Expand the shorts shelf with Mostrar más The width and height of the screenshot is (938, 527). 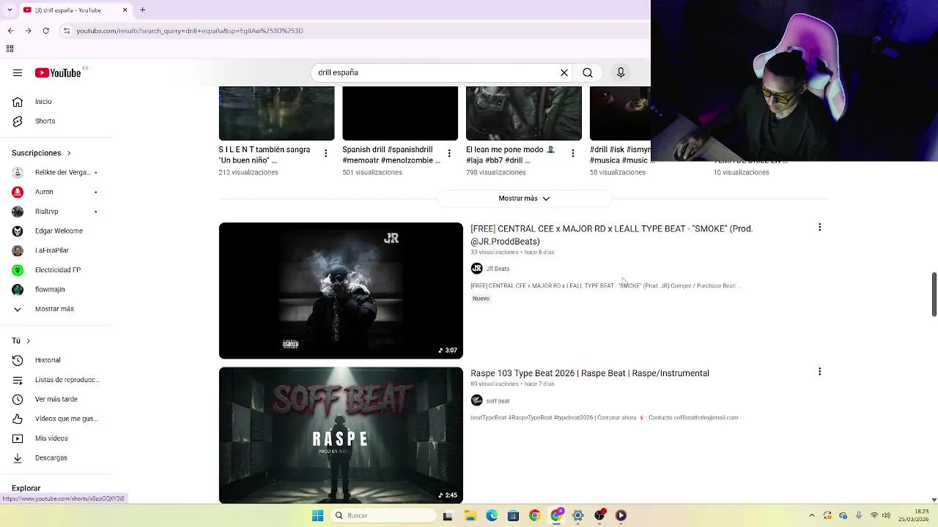coord(523,198)
